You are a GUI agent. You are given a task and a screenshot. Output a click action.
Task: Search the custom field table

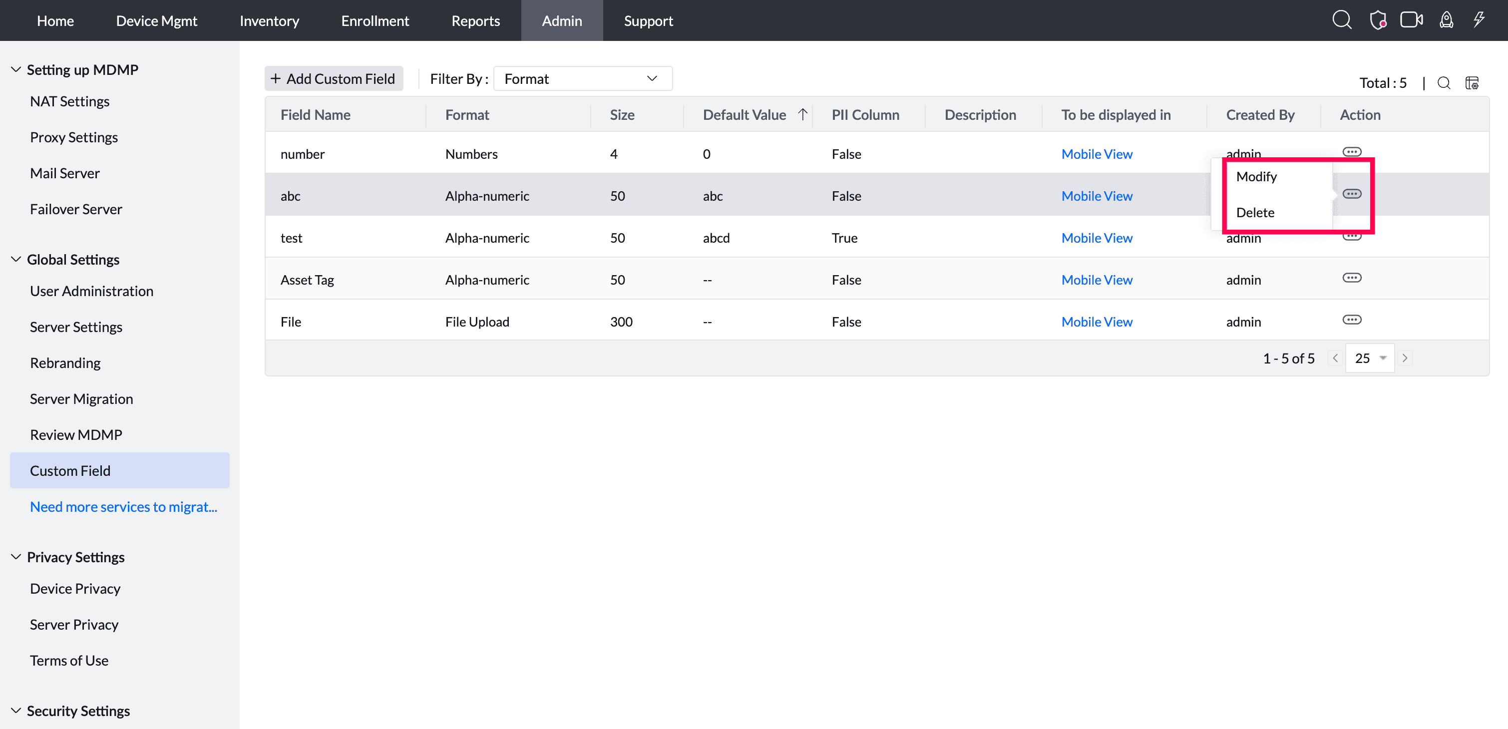[1444, 83]
